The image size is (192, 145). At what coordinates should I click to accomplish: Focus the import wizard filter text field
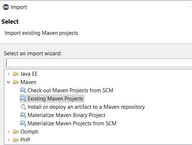[98, 63]
